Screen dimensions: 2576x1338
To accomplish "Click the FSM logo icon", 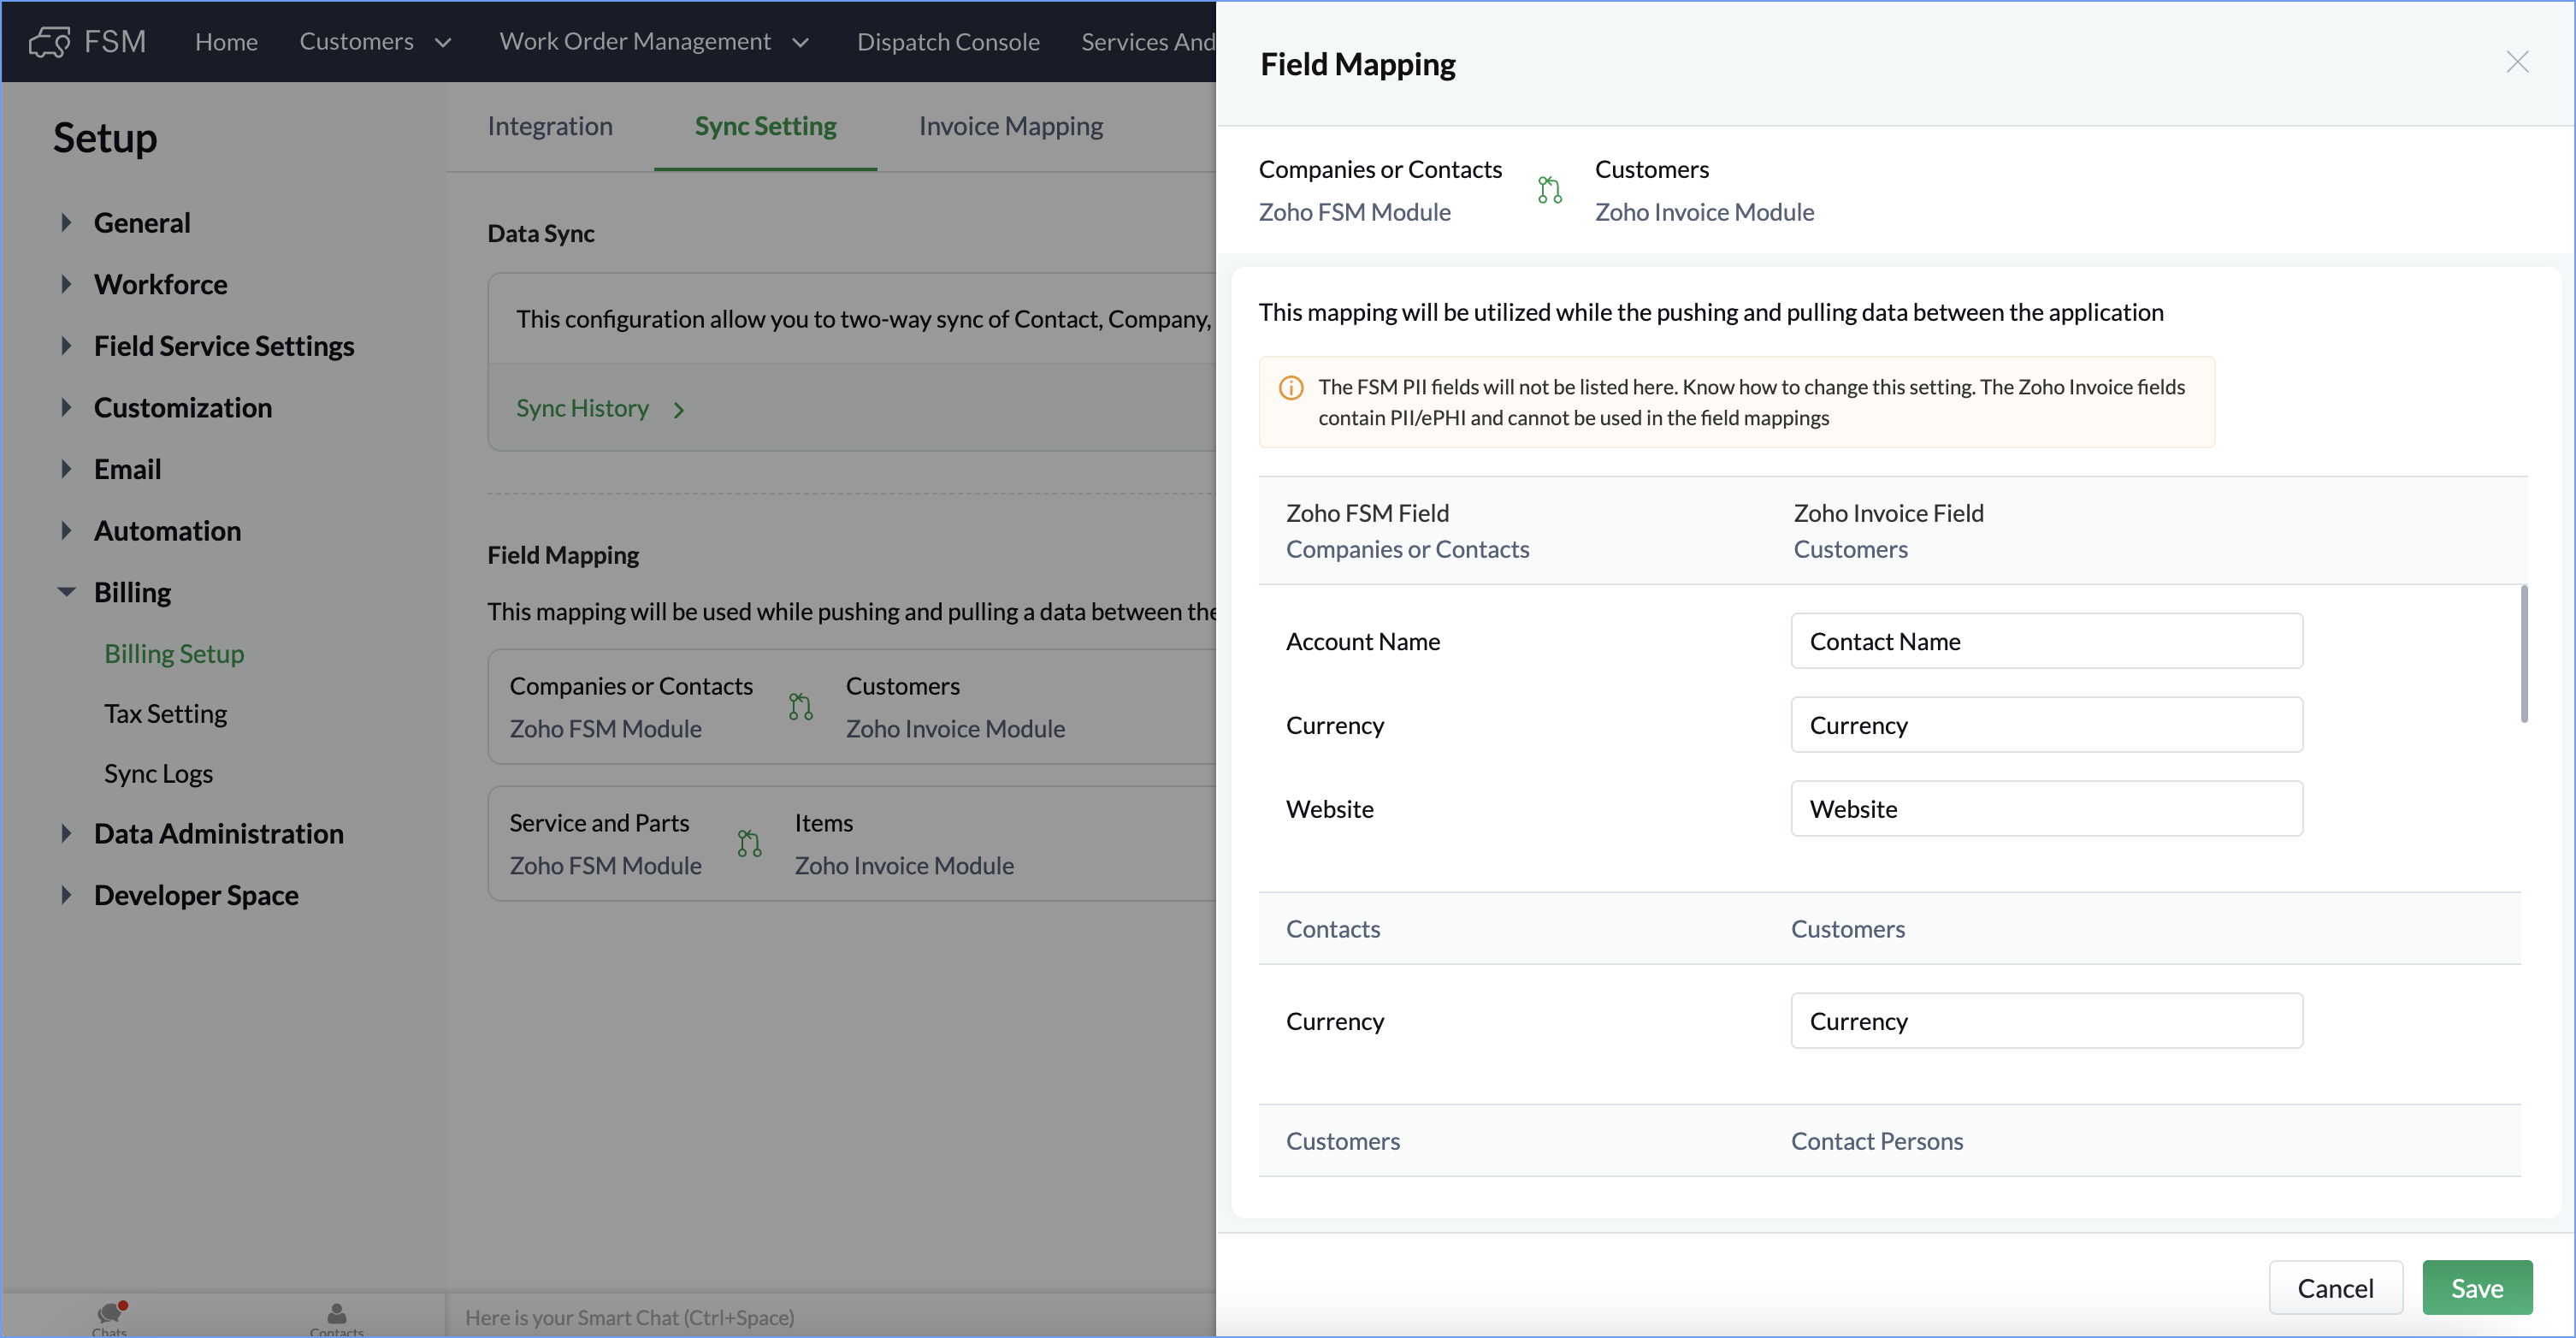I will coord(49,42).
